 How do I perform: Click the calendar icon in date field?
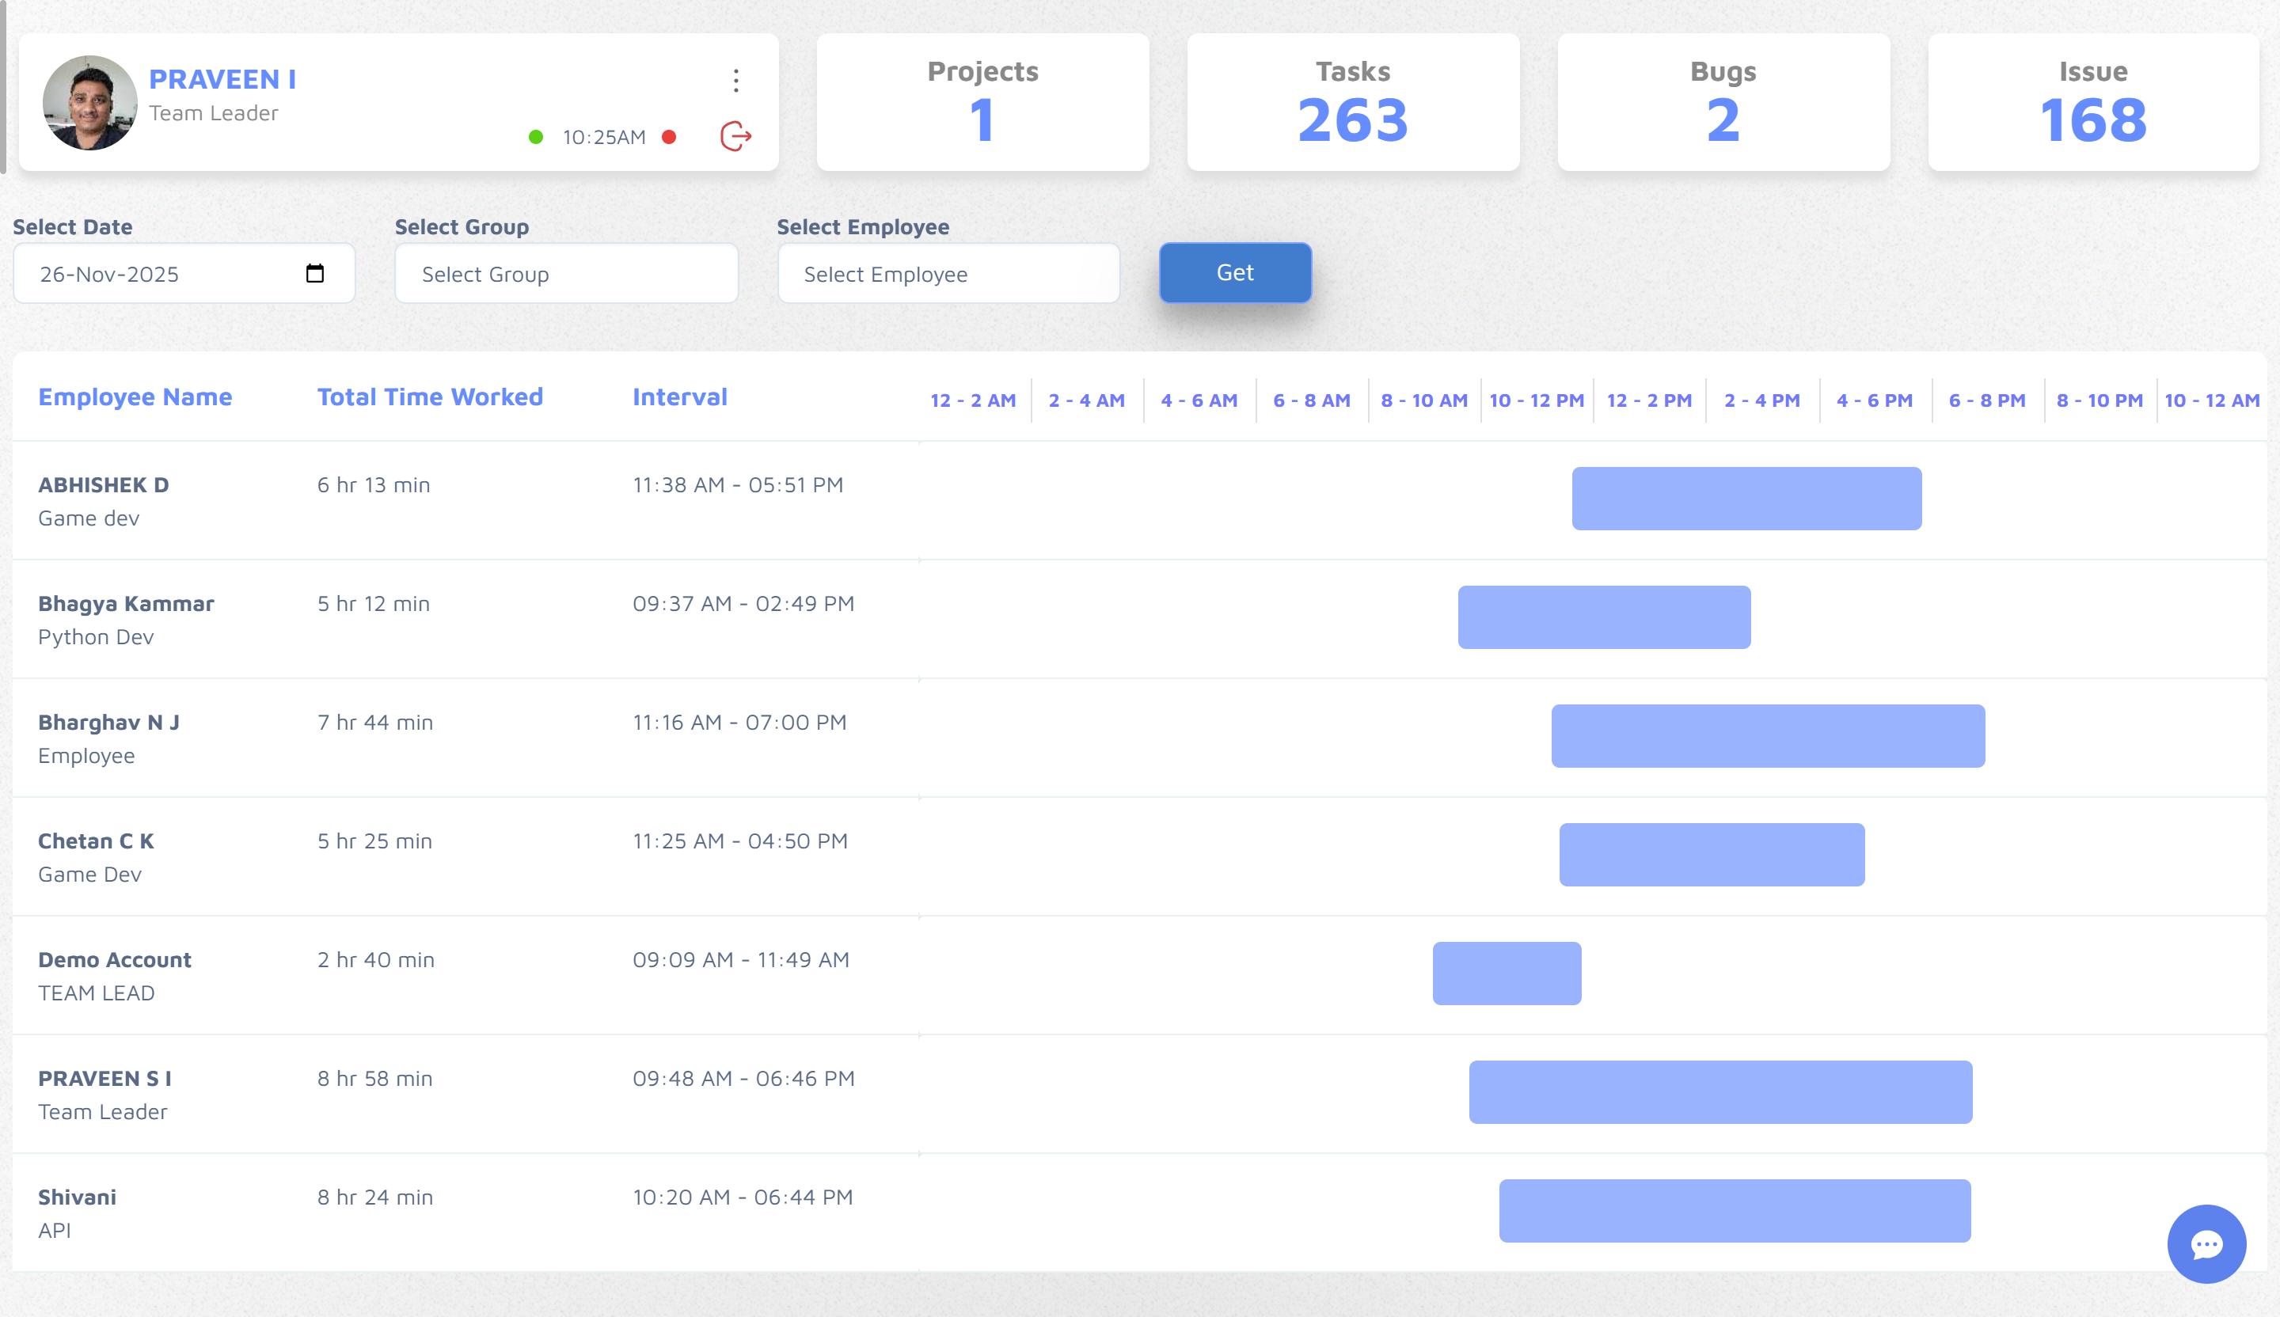point(315,273)
